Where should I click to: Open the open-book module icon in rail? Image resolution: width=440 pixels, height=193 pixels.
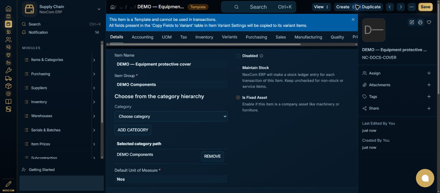click(x=8, y=101)
